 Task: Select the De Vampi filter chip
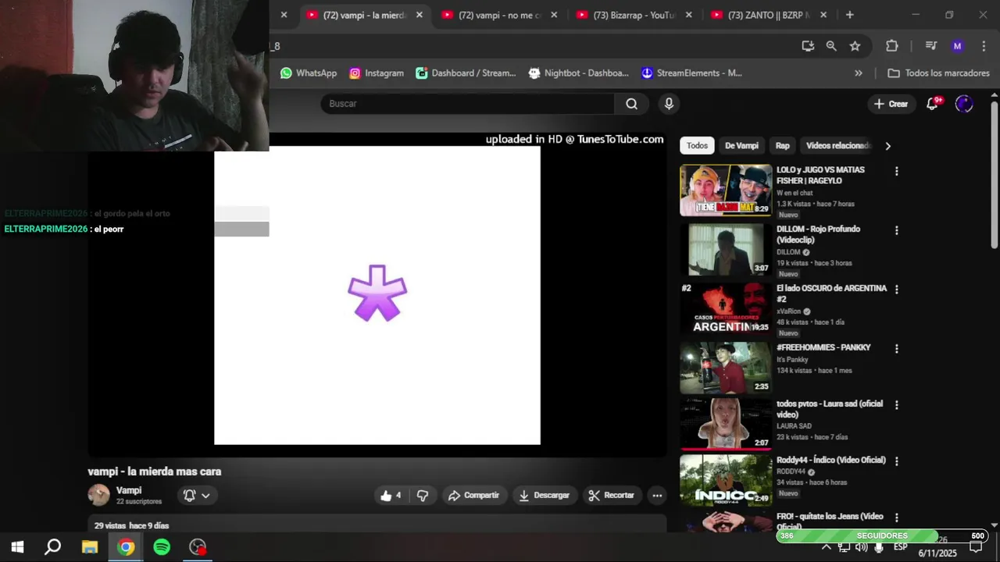point(741,146)
